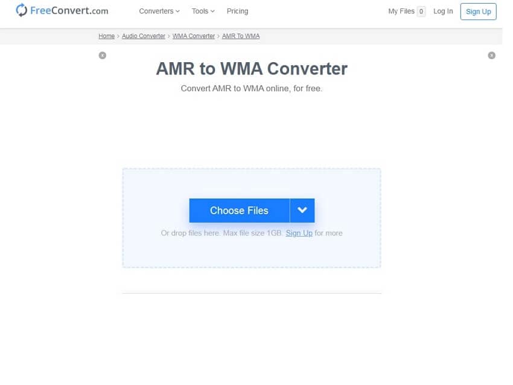Screen dimensions: 513x385
Task: Open Audio Converter breadcrumb link
Action: (x=143, y=36)
